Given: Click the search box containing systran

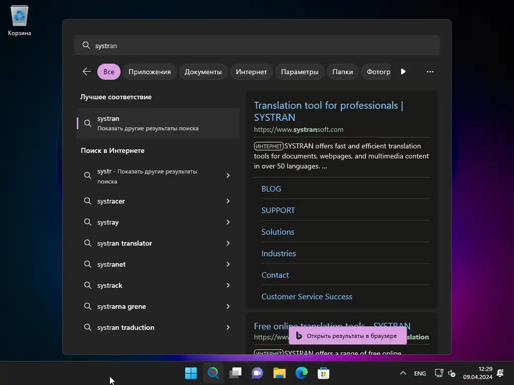Looking at the screenshot, I should click(257, 46).
